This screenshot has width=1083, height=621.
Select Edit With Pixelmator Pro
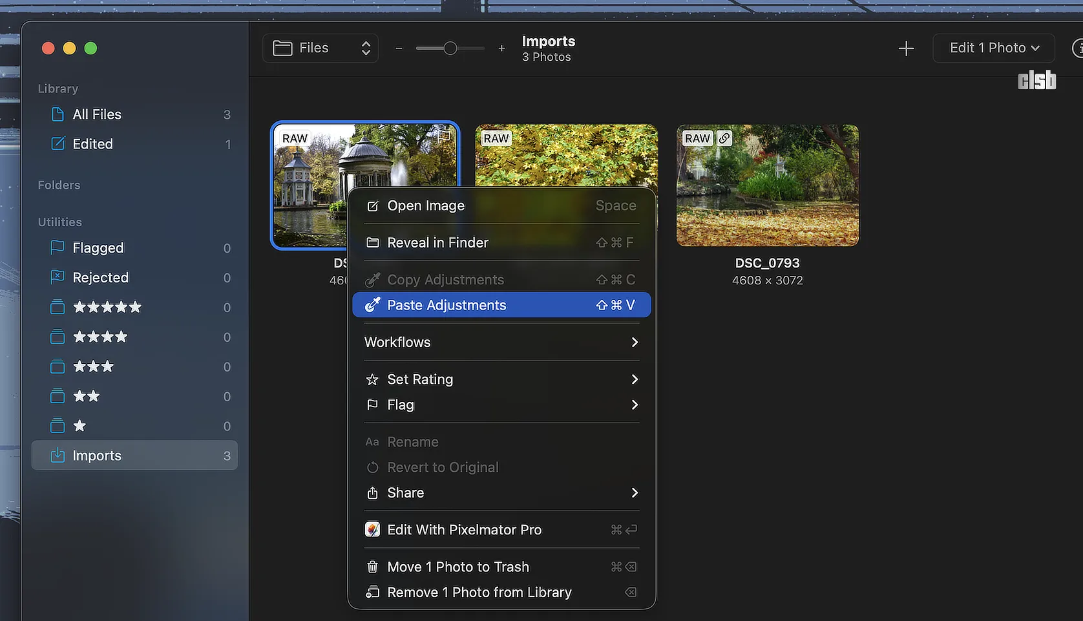coord(501,530)
